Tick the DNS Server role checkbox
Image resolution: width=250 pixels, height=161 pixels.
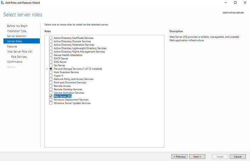51,62
